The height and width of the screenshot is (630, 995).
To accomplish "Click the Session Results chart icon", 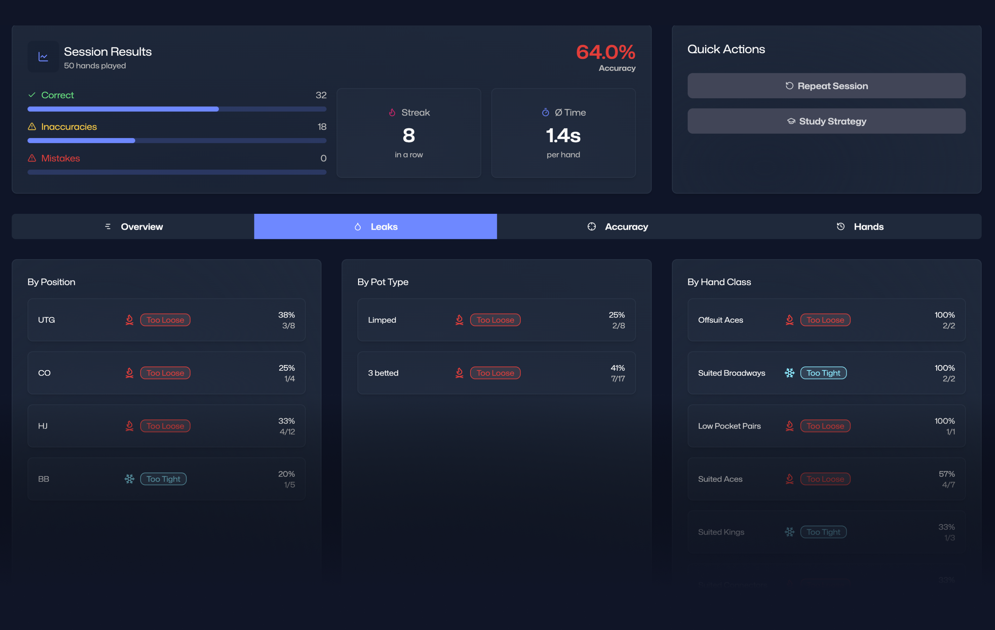I will click(x=43, y=57).
